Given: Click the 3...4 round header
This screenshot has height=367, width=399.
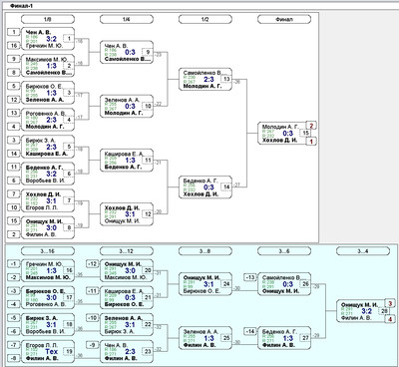Looking at the screenshot, I should 363,251.
